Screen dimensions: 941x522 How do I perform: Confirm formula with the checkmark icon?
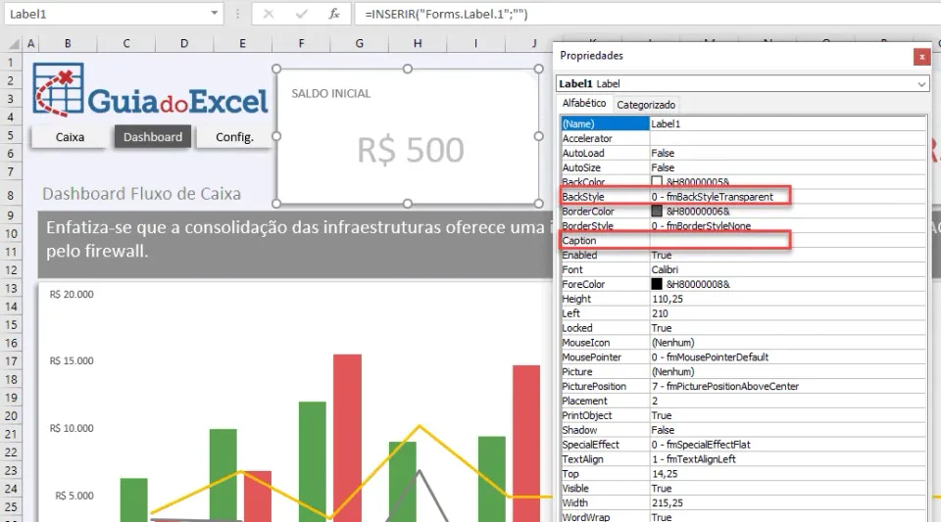point(301,14)
